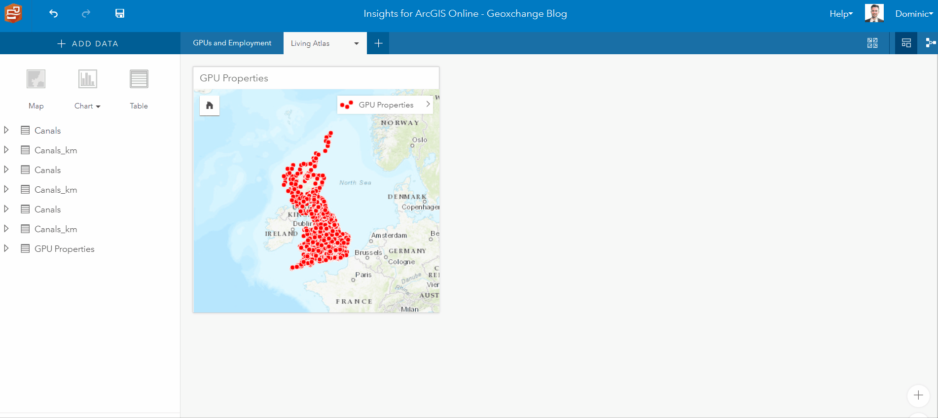
Task: Expand the first Canals dataset
Action: click(x=6, y=130)
